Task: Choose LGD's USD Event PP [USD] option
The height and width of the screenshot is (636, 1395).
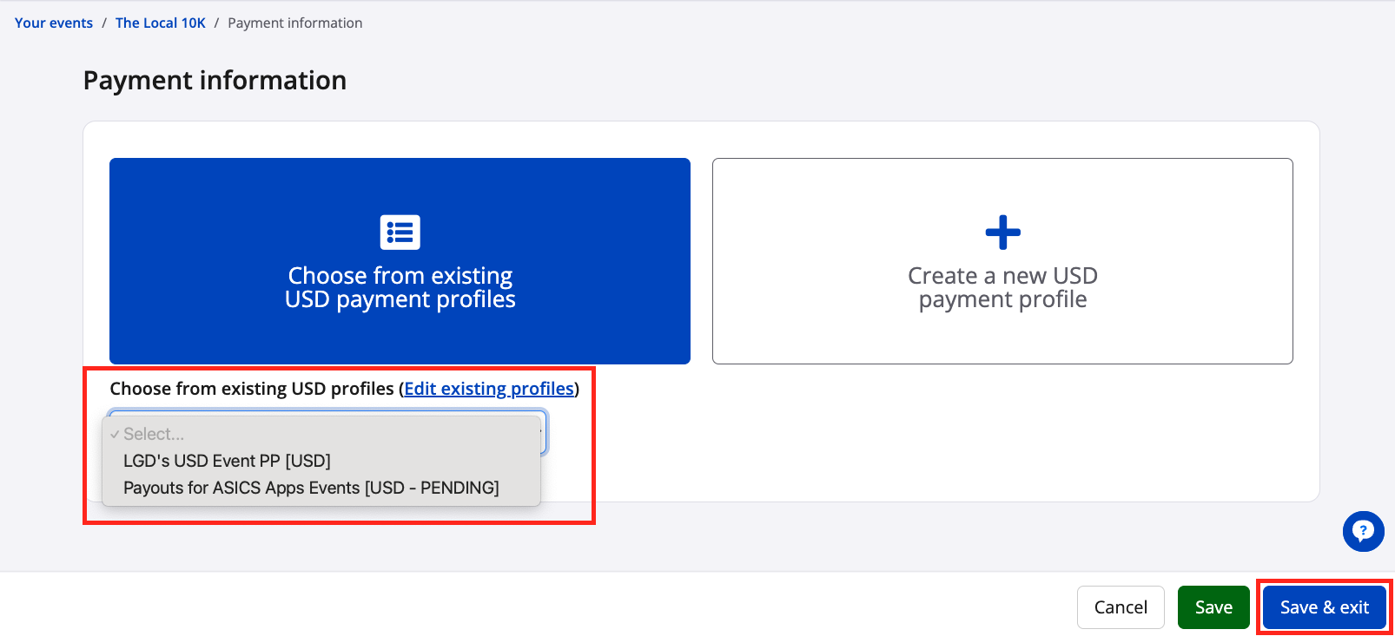Action: [227, 461]
